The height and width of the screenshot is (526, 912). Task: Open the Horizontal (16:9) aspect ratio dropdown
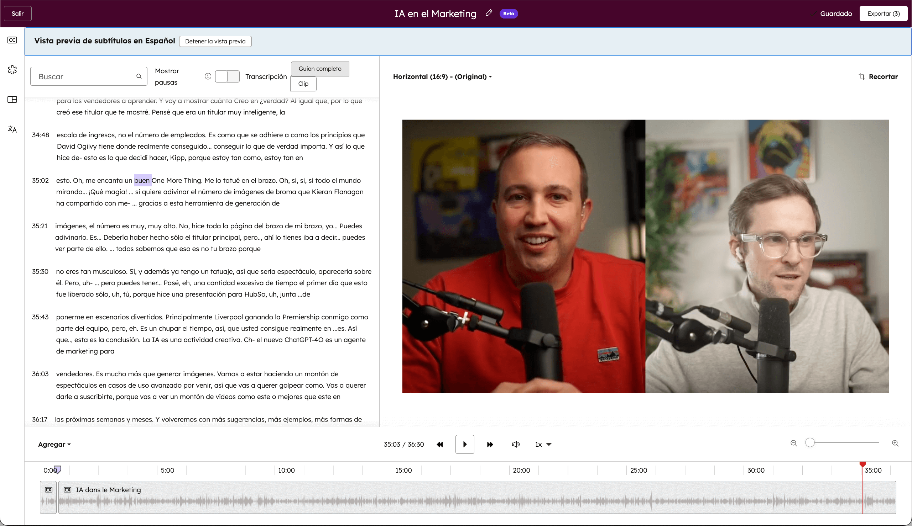[x=442, y=76]
